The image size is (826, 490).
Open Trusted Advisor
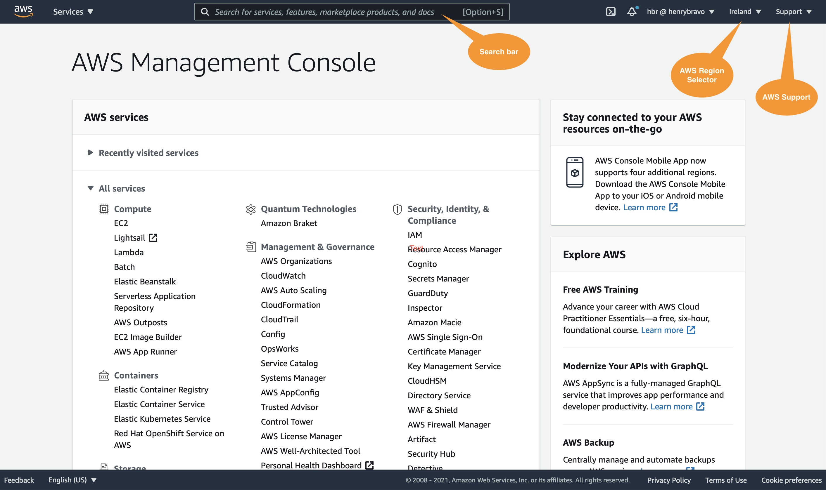click(289, 407)
